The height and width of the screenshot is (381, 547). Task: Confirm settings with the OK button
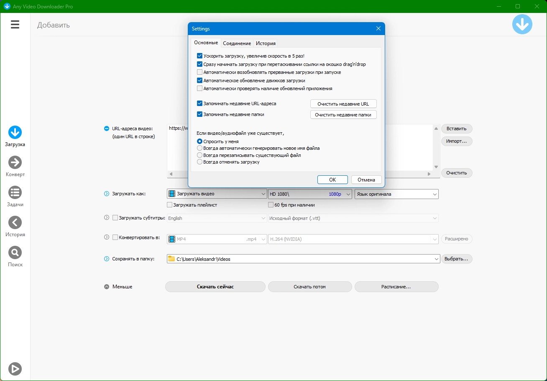click(332, 180)
